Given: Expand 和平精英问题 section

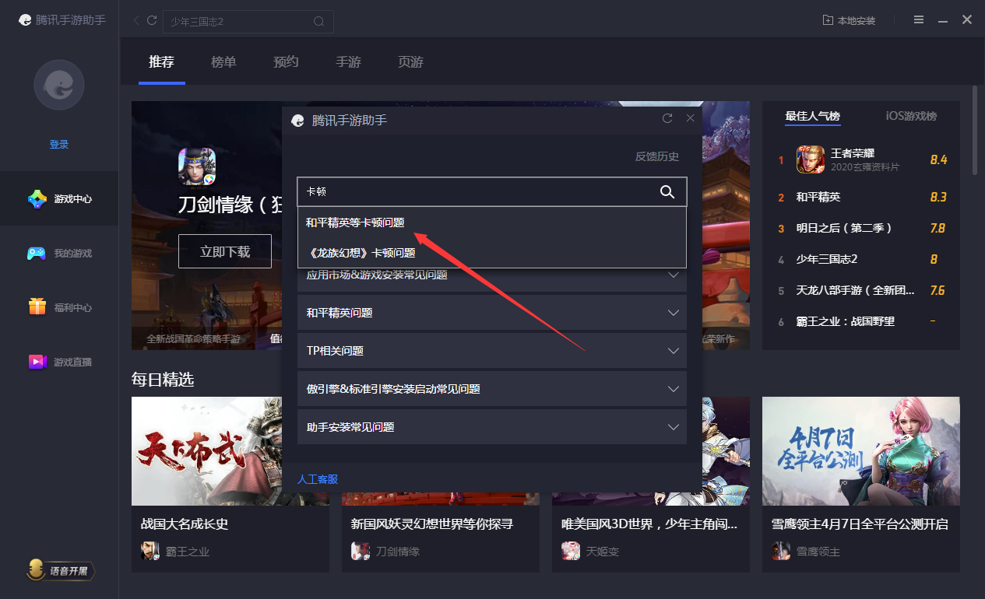Looking at the screenshot, I should (x=492, y=313).
